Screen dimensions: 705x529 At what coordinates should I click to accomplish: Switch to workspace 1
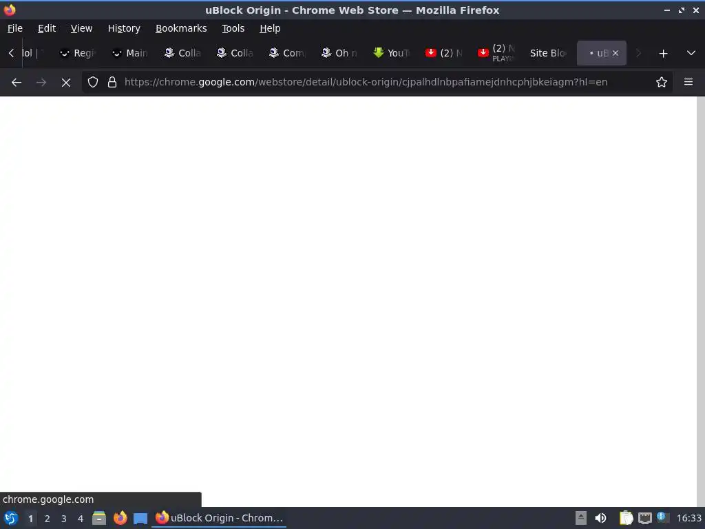[30, 519]
